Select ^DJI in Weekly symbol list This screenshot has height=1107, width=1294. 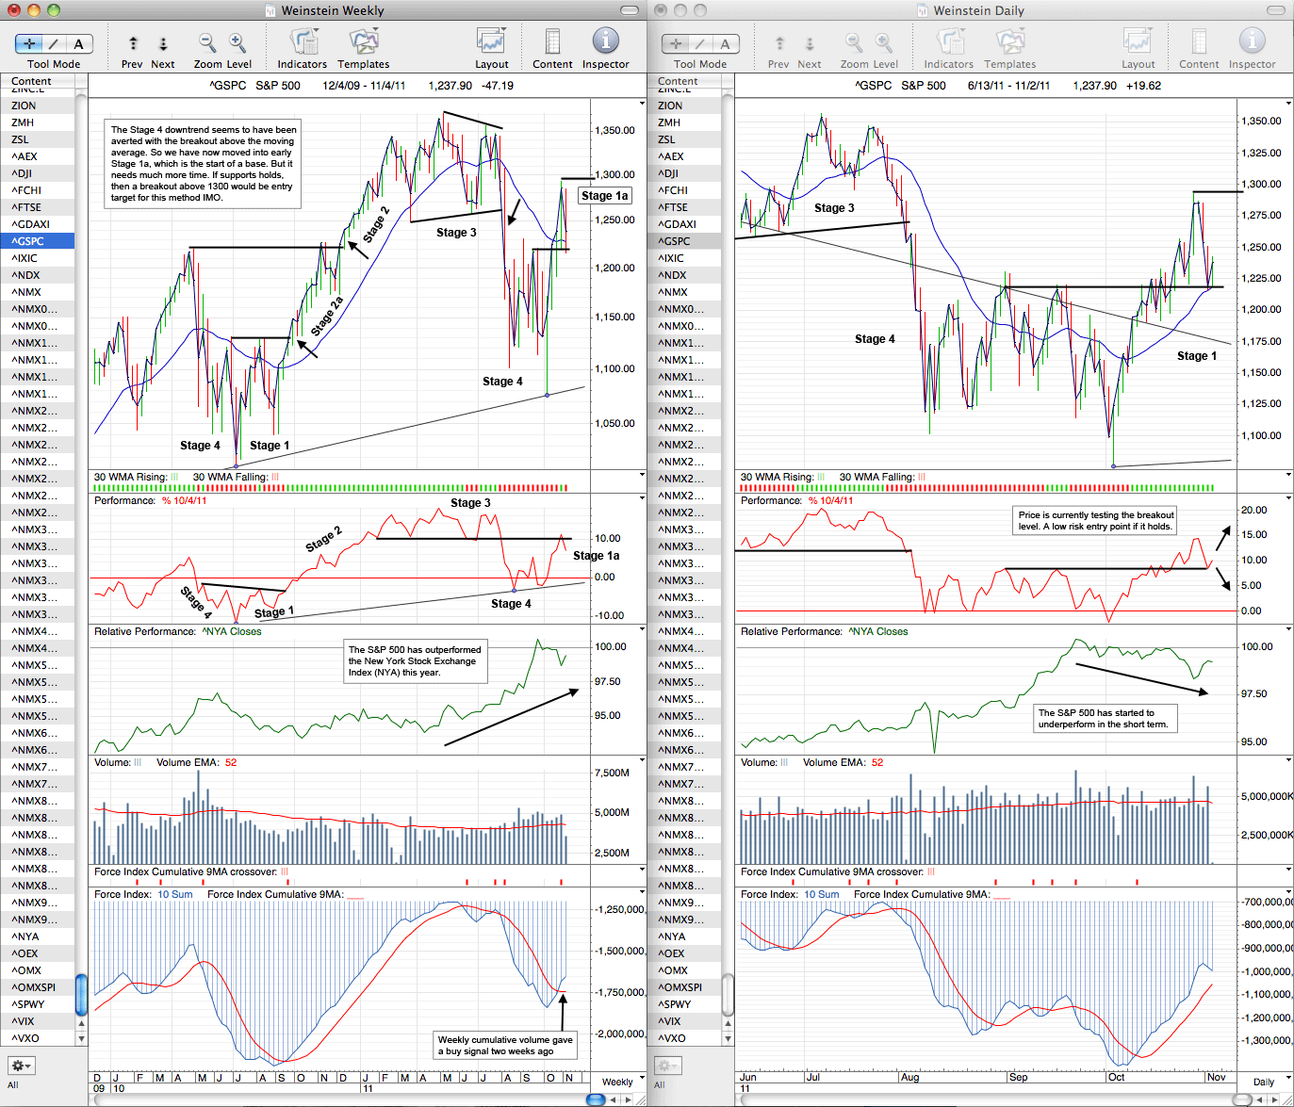(x=38, y=173)
